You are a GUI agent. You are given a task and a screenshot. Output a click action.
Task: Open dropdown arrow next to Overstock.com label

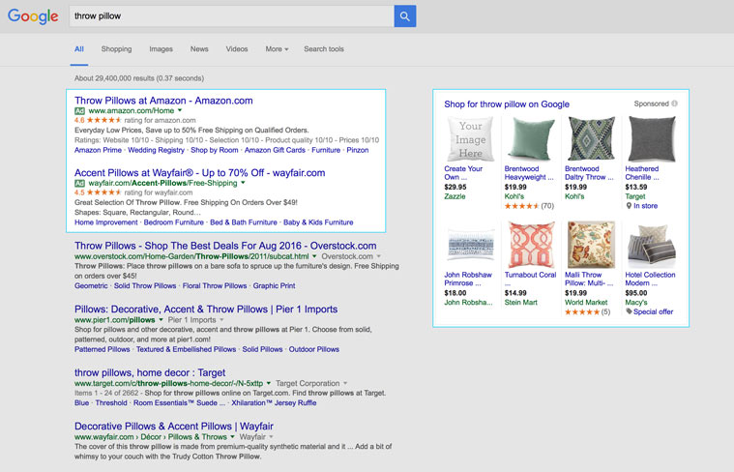pos(379,256)
